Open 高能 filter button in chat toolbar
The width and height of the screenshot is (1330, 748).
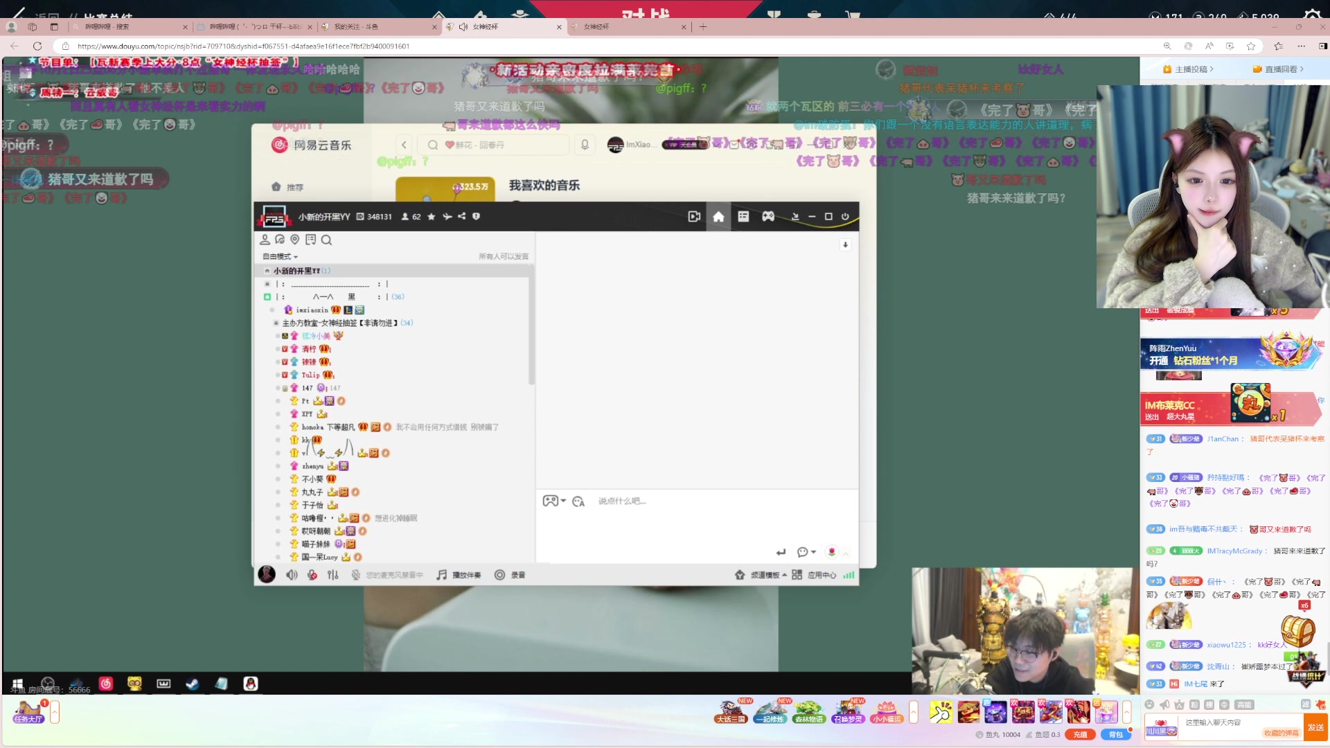(1245, 704)
